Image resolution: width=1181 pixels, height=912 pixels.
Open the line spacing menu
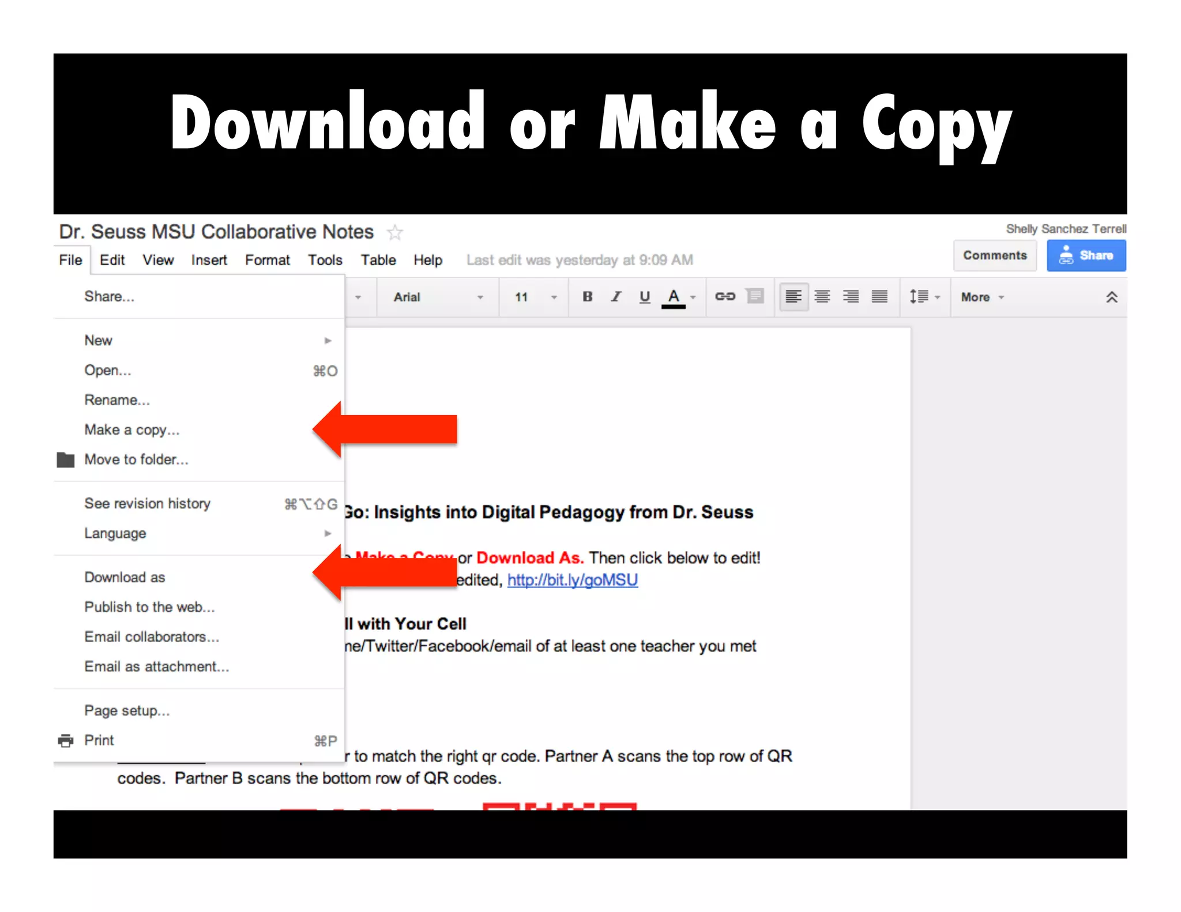925,297
